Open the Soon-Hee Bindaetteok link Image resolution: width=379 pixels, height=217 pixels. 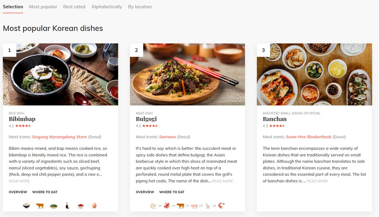309,137
